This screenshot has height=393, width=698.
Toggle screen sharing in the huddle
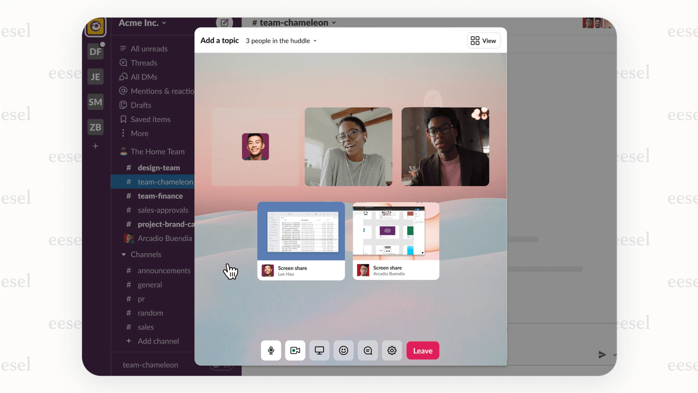coord(319,350)
